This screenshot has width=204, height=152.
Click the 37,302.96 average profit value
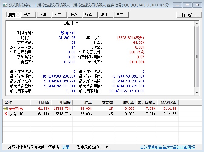pyautogui.click(x=67, y=38)
